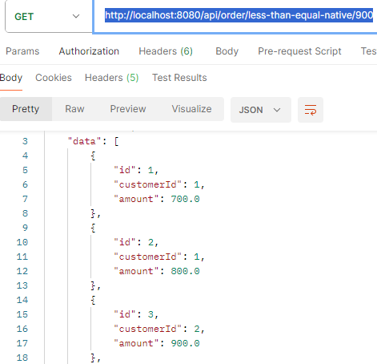The height and width of the screenshot is (364, 377).
Task: Open the Params request tab
Action: coord(22,51)
